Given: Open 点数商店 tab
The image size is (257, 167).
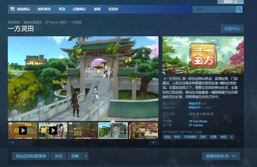Looking at the screenshot, I should click(79, 9).
